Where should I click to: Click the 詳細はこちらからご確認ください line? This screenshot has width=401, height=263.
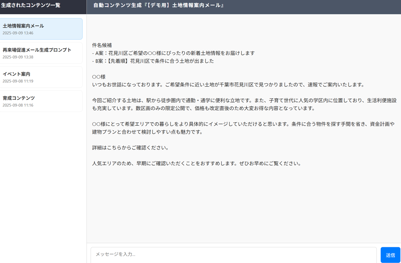[130, 148]
